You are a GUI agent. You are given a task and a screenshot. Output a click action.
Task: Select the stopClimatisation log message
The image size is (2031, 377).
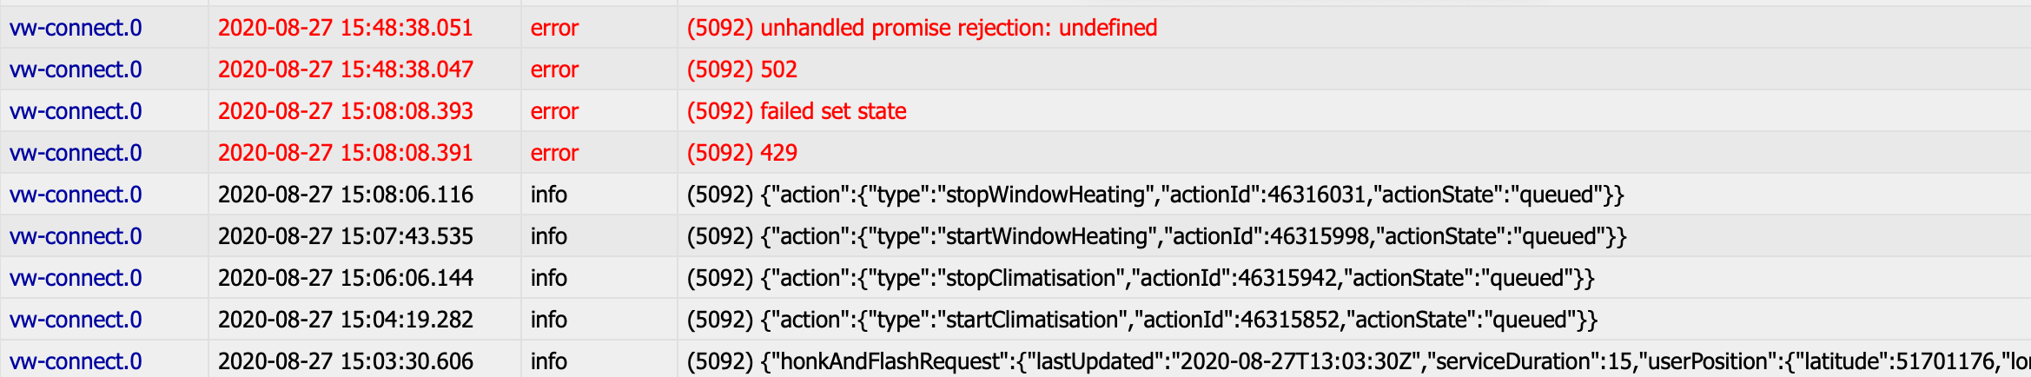point(1141,278)
